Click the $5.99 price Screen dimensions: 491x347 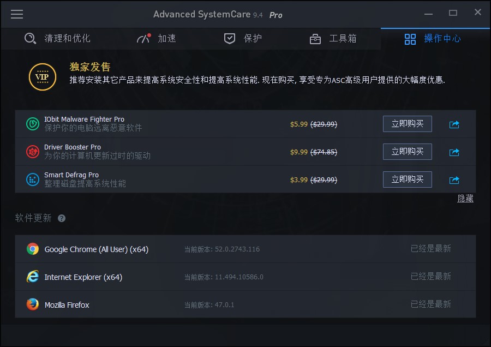[x=299, y=124]
